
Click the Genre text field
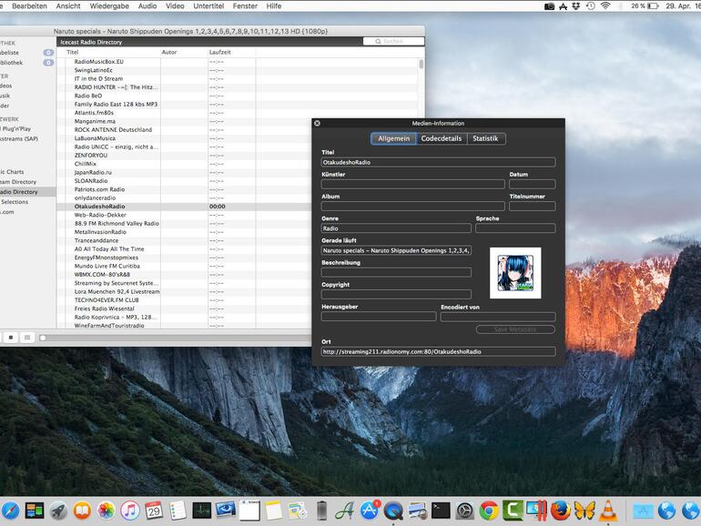tap(395, 228)
